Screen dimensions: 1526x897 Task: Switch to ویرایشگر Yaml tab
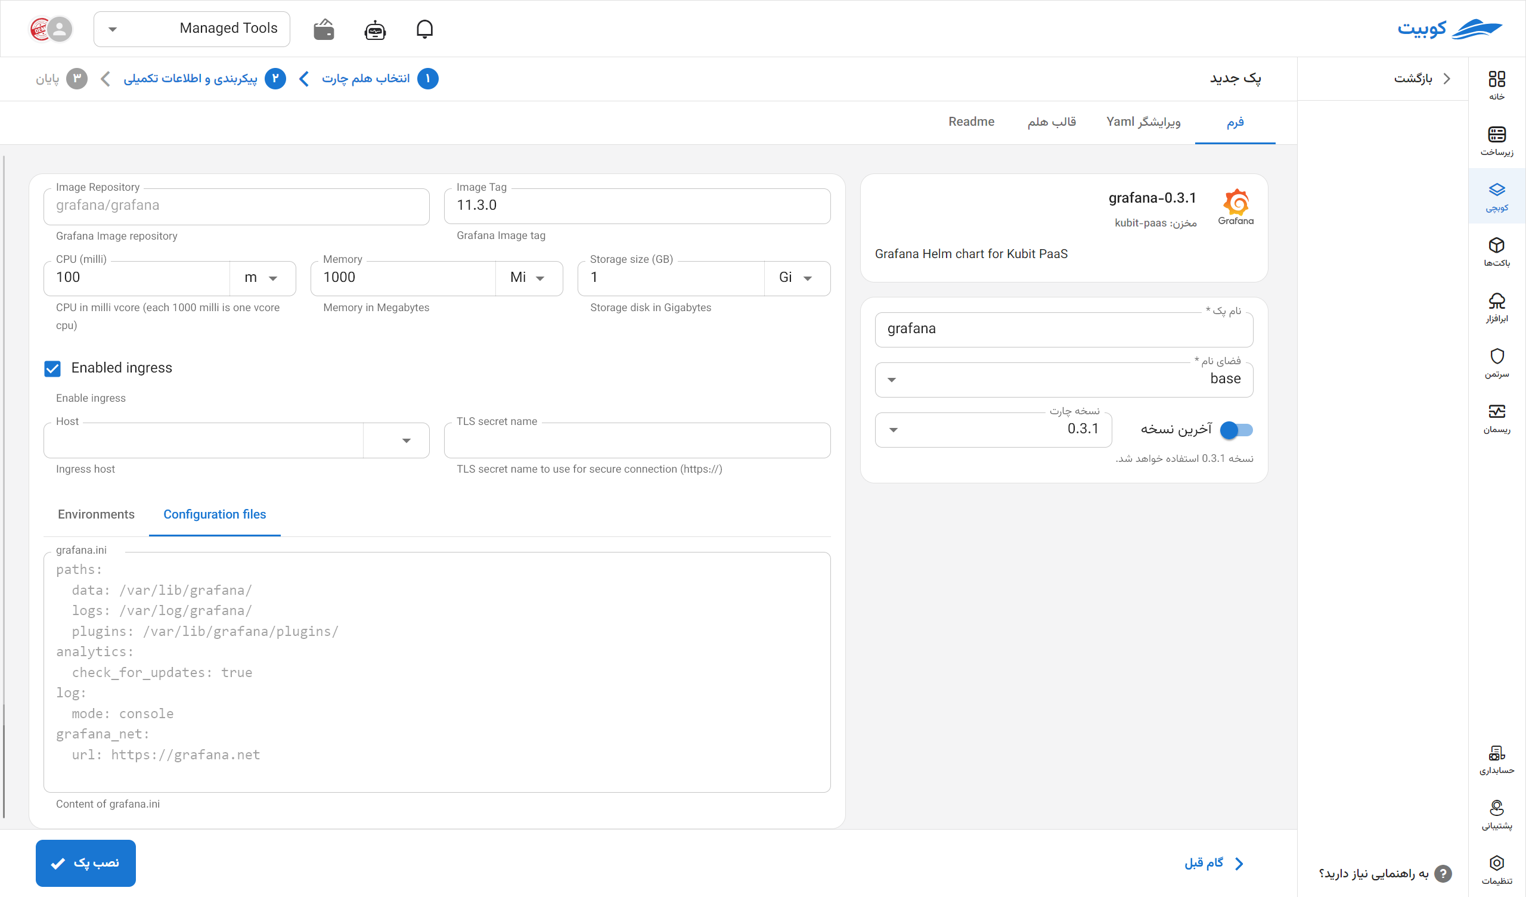(1143, 122)
